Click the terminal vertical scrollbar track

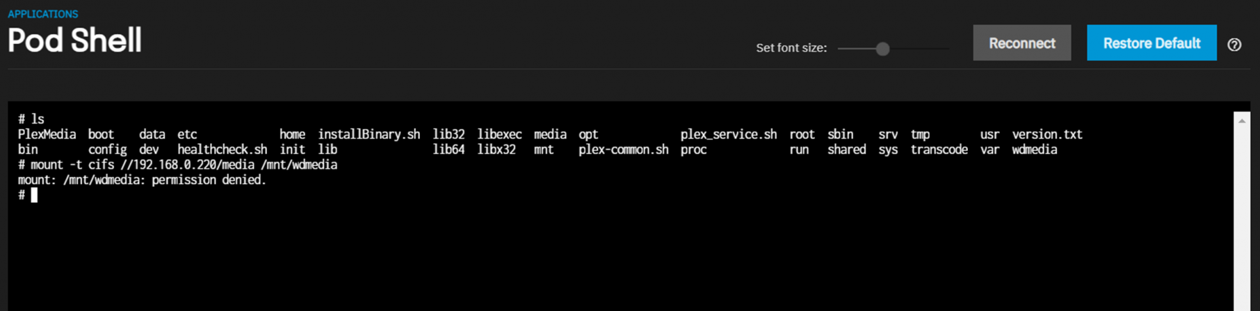(x=1242, y=217)
